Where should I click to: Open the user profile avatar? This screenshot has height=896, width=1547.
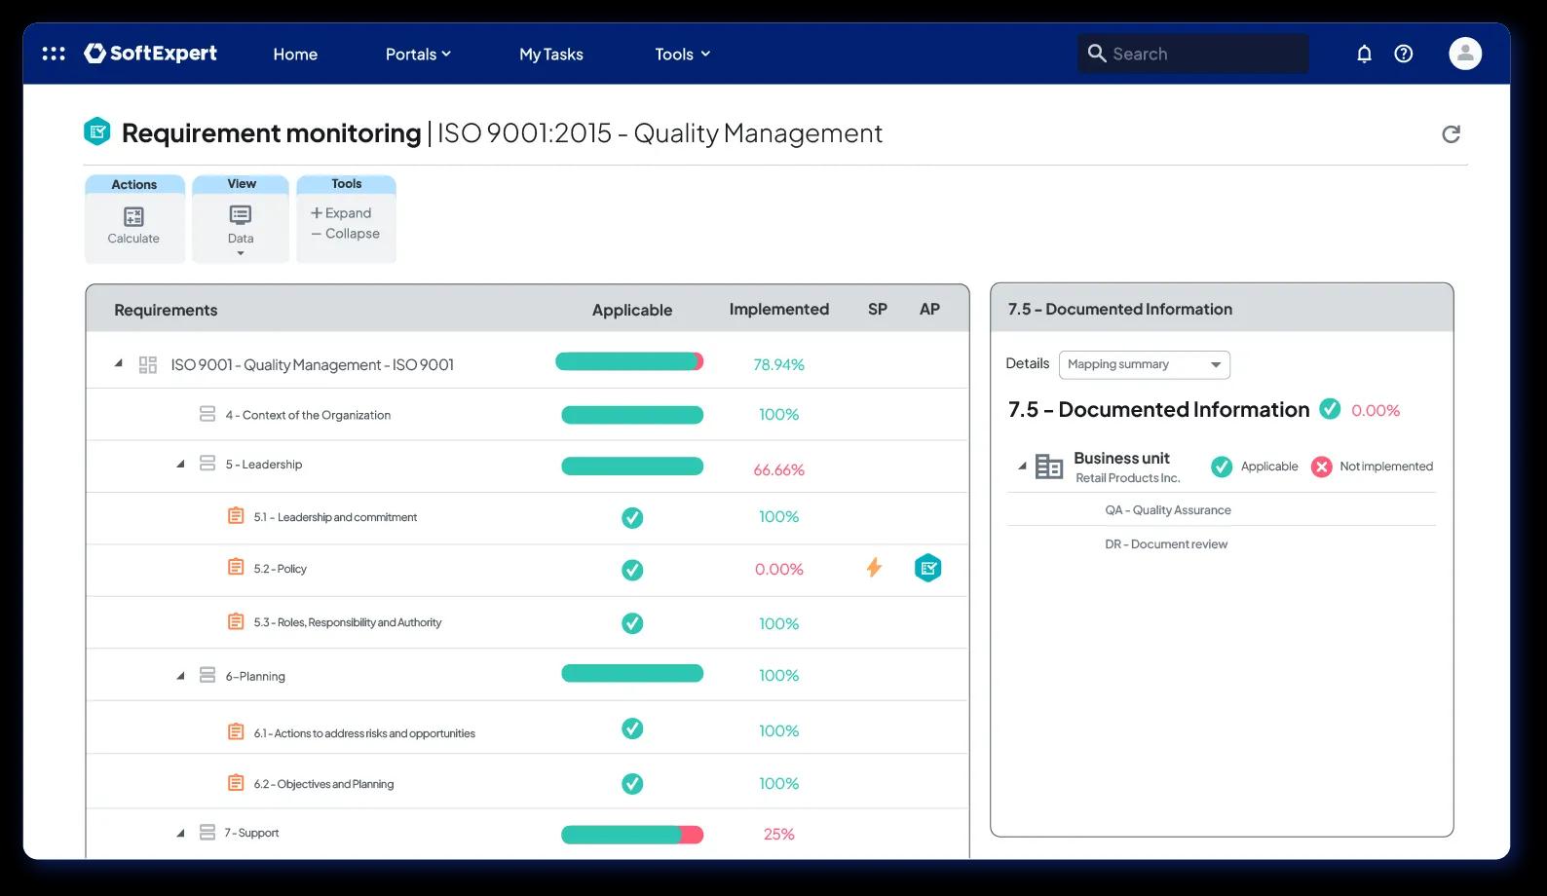click(1465, 54)
